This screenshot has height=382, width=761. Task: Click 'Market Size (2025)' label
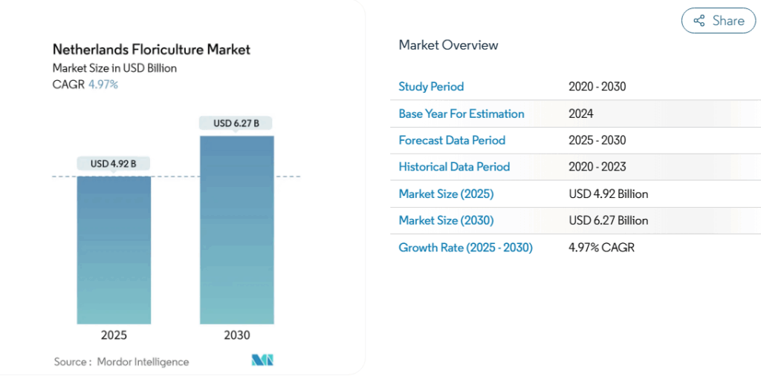[446, 194]
